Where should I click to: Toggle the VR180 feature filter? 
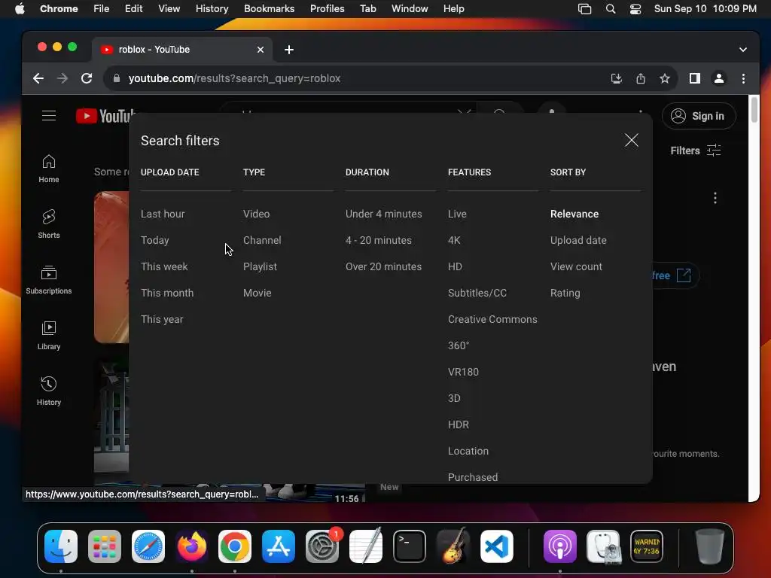point(463,372)
